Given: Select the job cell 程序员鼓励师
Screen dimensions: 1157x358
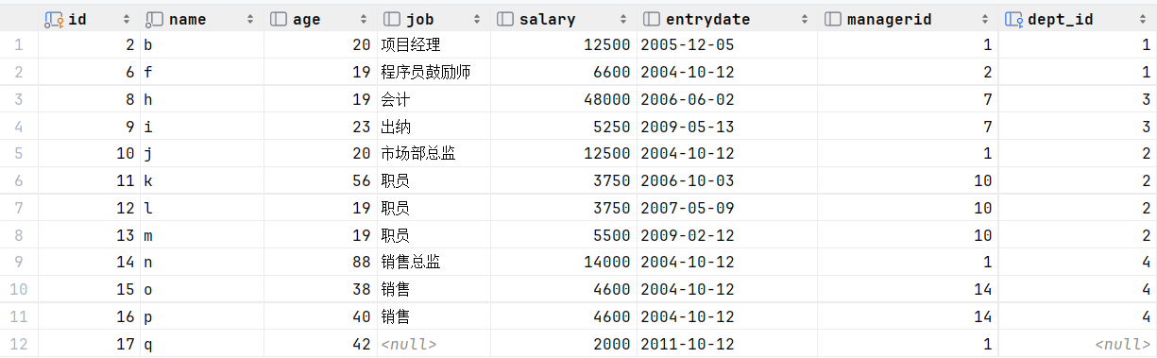Looking at the screenshot, I should click(434, 72).
